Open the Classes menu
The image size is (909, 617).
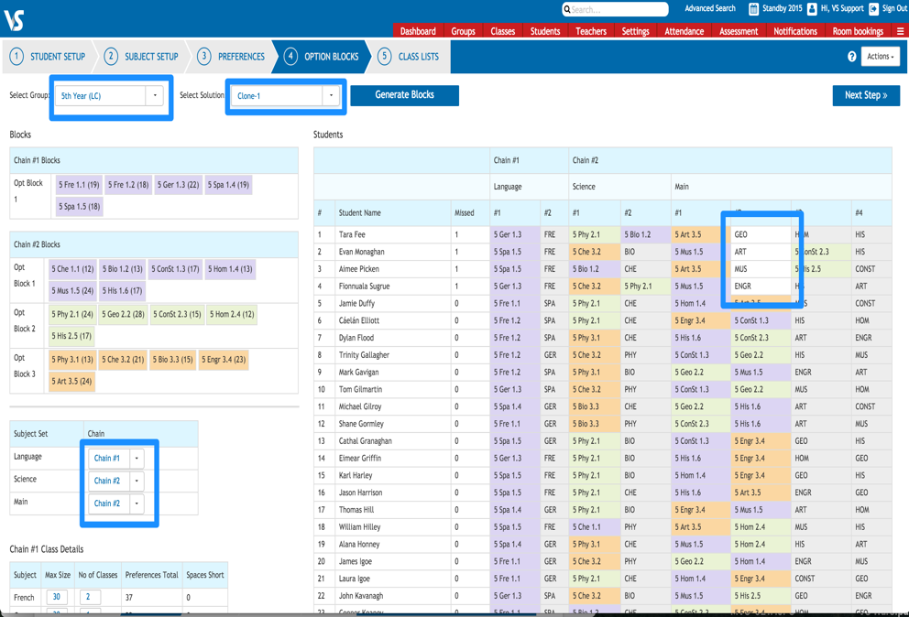[503, 31]
